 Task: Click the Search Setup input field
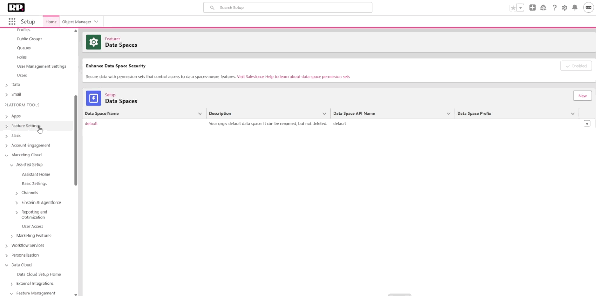click(288, 8)
